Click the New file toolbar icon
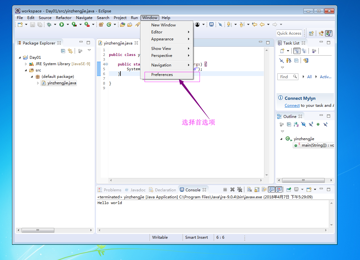Screen dimensions: 360x260 click(x=20, y=24)
